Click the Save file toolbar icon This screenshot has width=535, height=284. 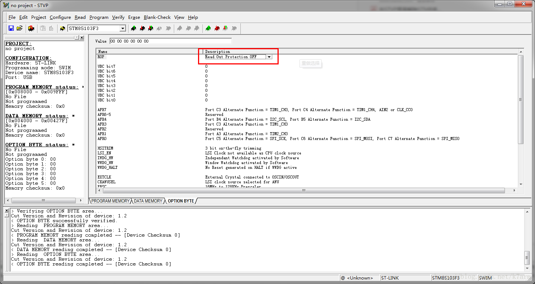click(x=11, y=28)
